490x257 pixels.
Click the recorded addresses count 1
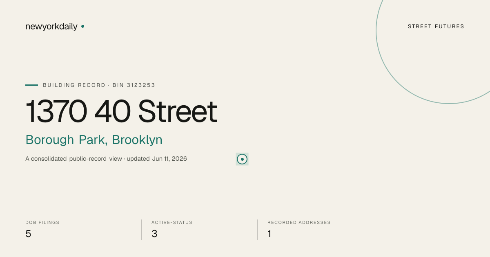[269, 234]
